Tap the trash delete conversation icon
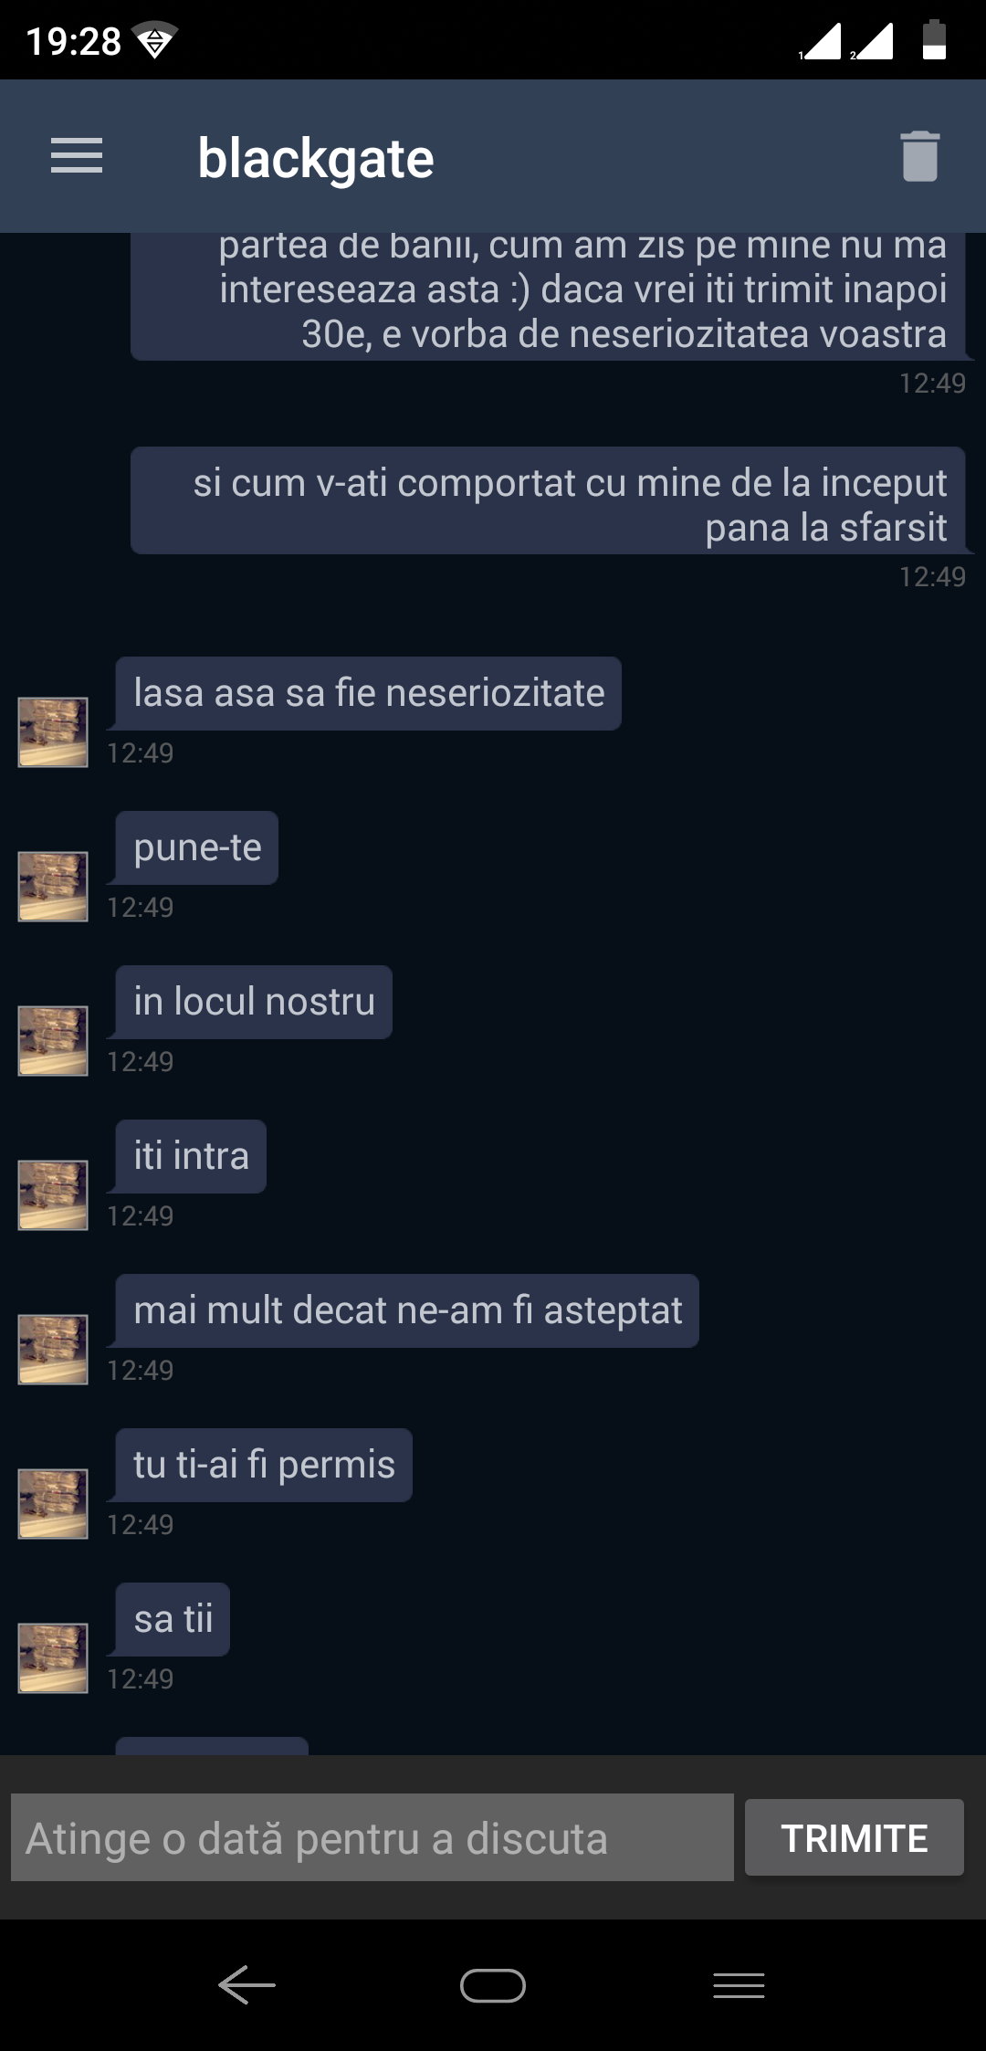The width and height of the screenshot is (986, 2051). click(x=919, y=156)
